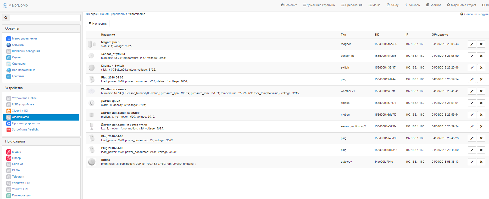This screenshot has height=199, width=489.
Task: Open the 'Меню' top navigation item
Action: [374, 5]
